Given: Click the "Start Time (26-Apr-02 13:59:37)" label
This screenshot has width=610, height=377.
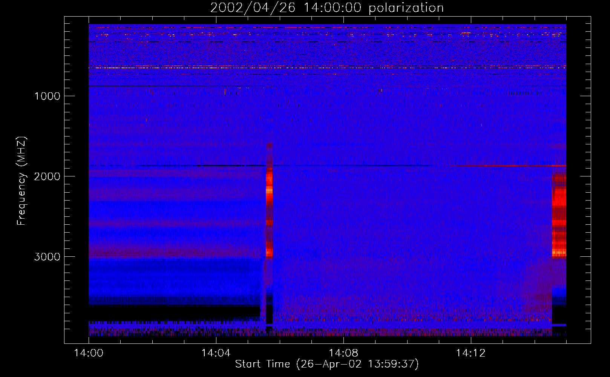Looking at the screenshot, I should (327, 364).
